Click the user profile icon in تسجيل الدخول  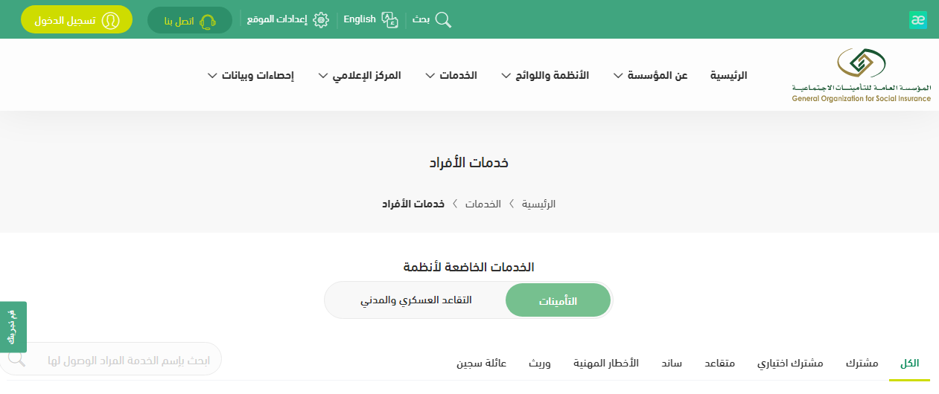[111, 20]
